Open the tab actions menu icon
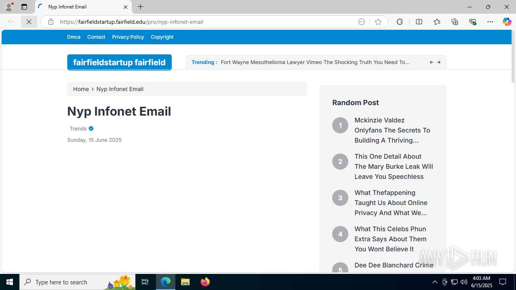Image resolution: width=516 pixels, height=290 pixels. (24, 7)
